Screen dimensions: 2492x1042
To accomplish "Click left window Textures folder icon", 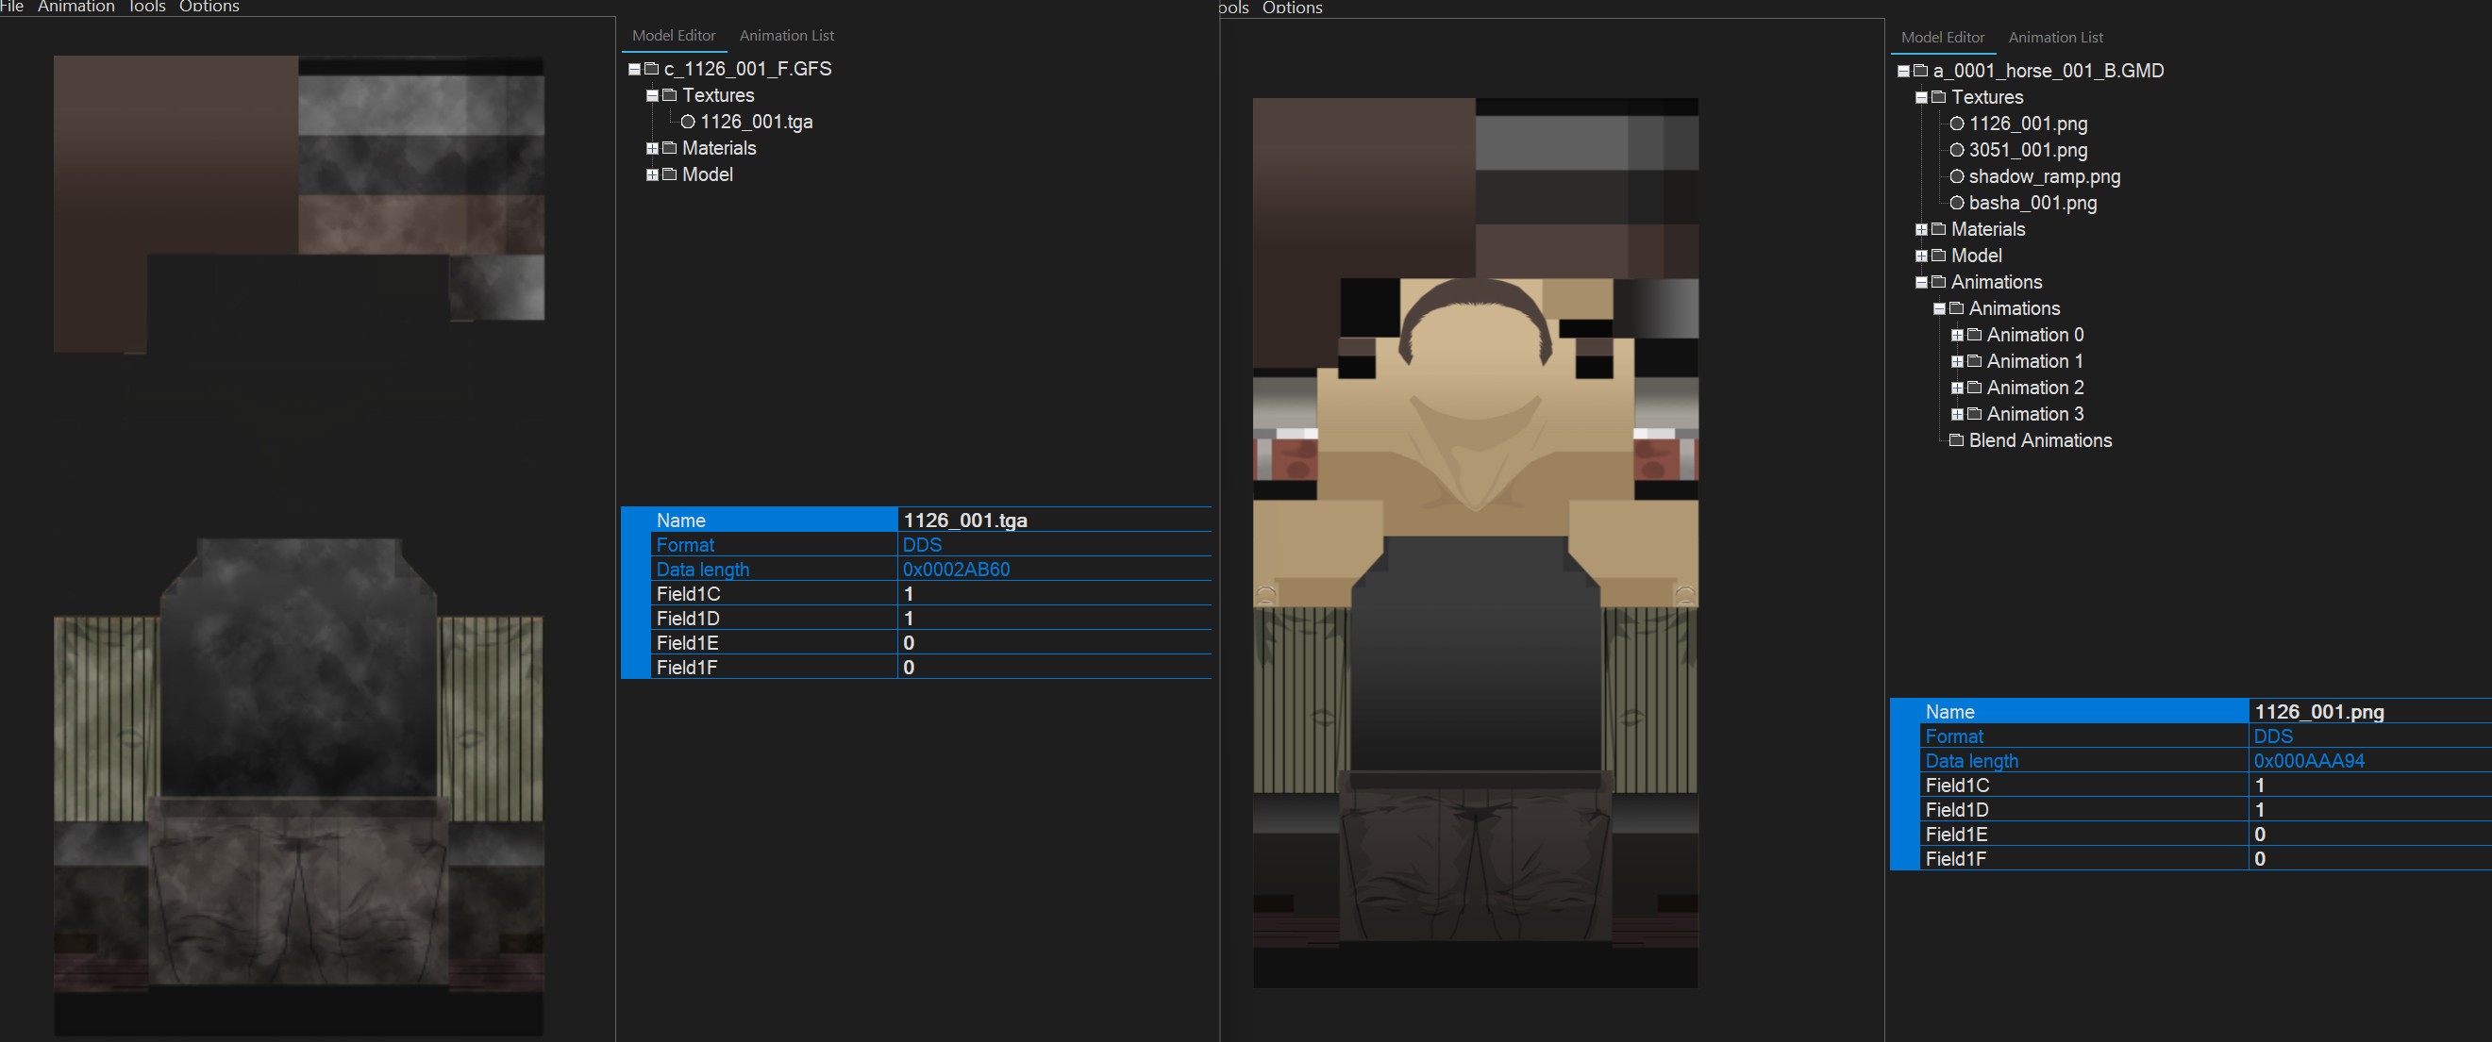I will (669, 94).
